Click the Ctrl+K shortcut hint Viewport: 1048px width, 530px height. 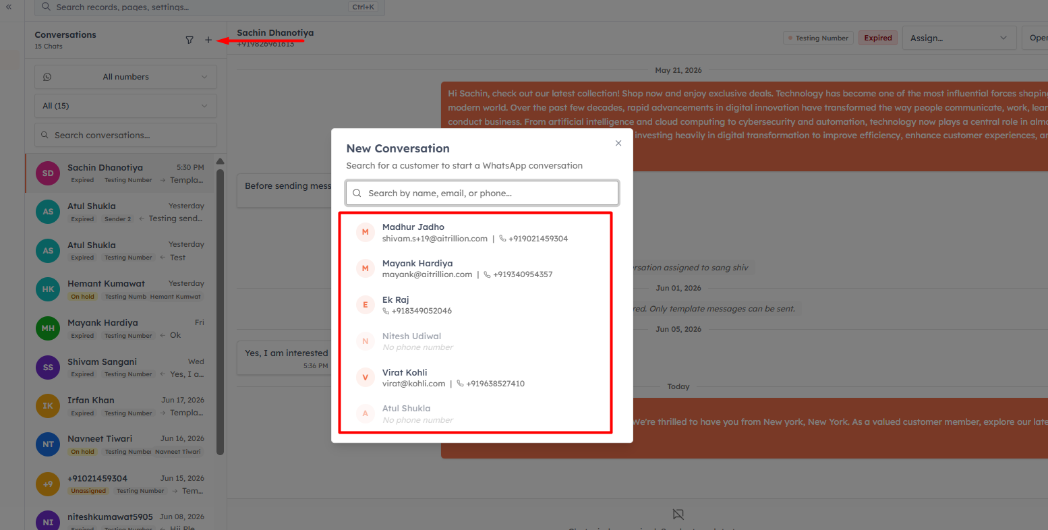pos(363,7)
